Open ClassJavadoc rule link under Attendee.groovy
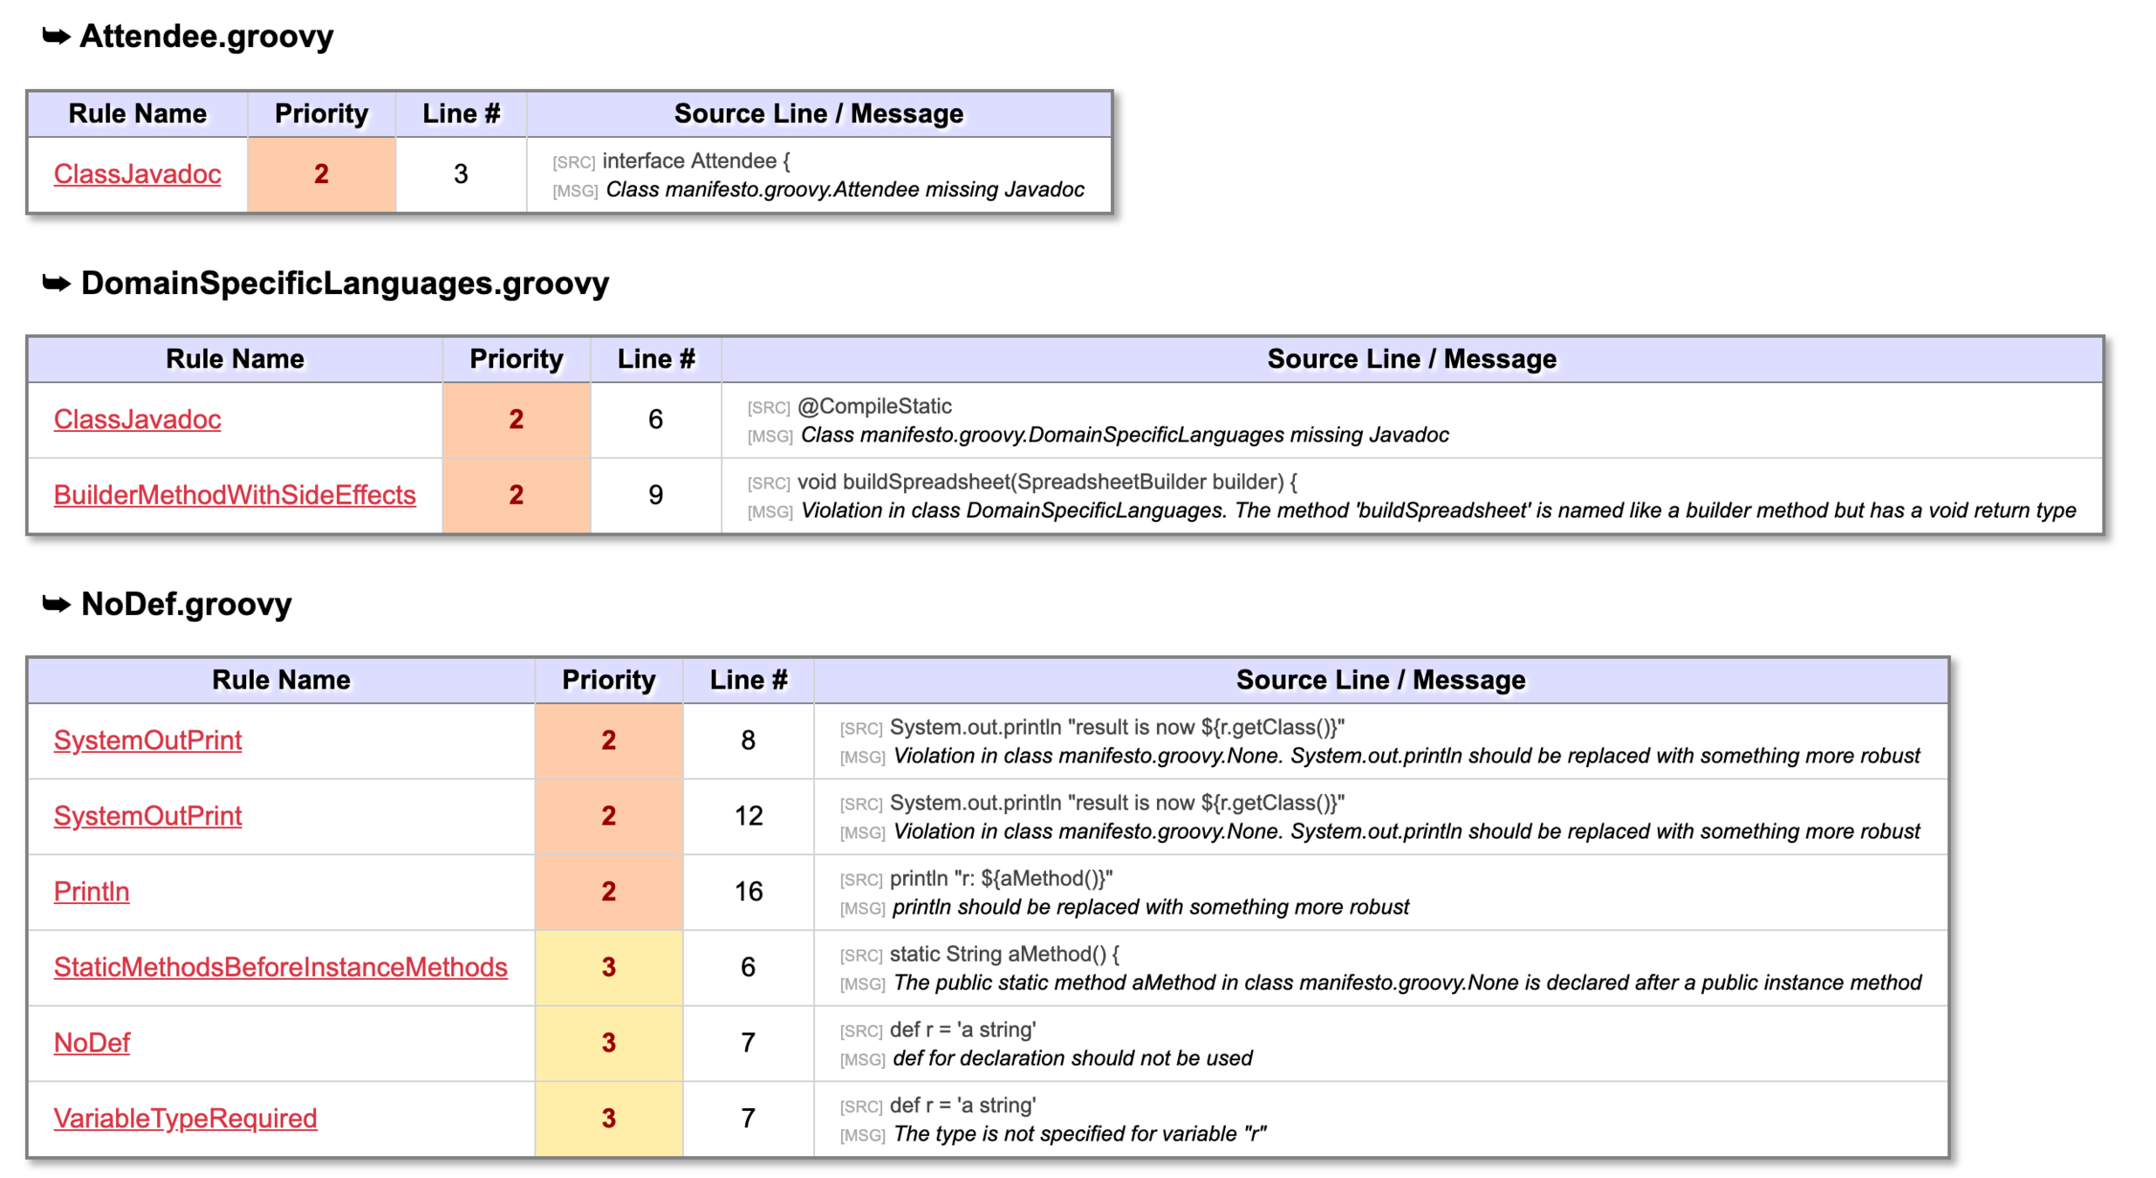This screenshot has width=2156, height=1178. (137, 174)
